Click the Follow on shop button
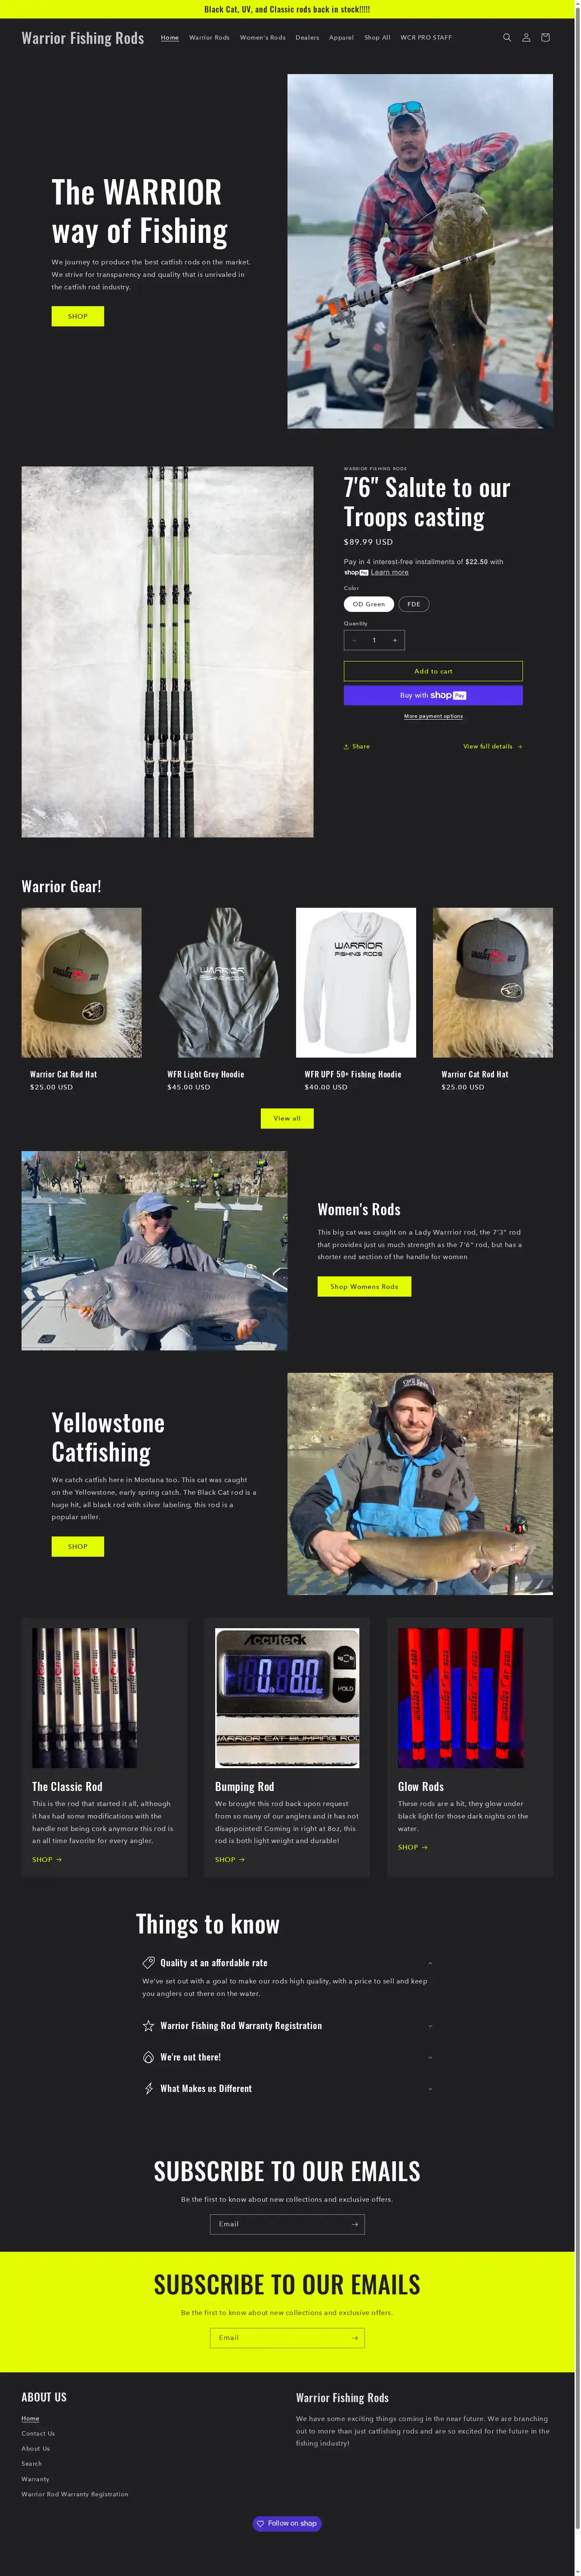 point(287,2523)
